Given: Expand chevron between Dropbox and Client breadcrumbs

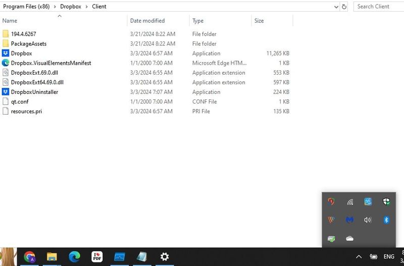Looking at the screenshot, I should (x=86, y=7).
